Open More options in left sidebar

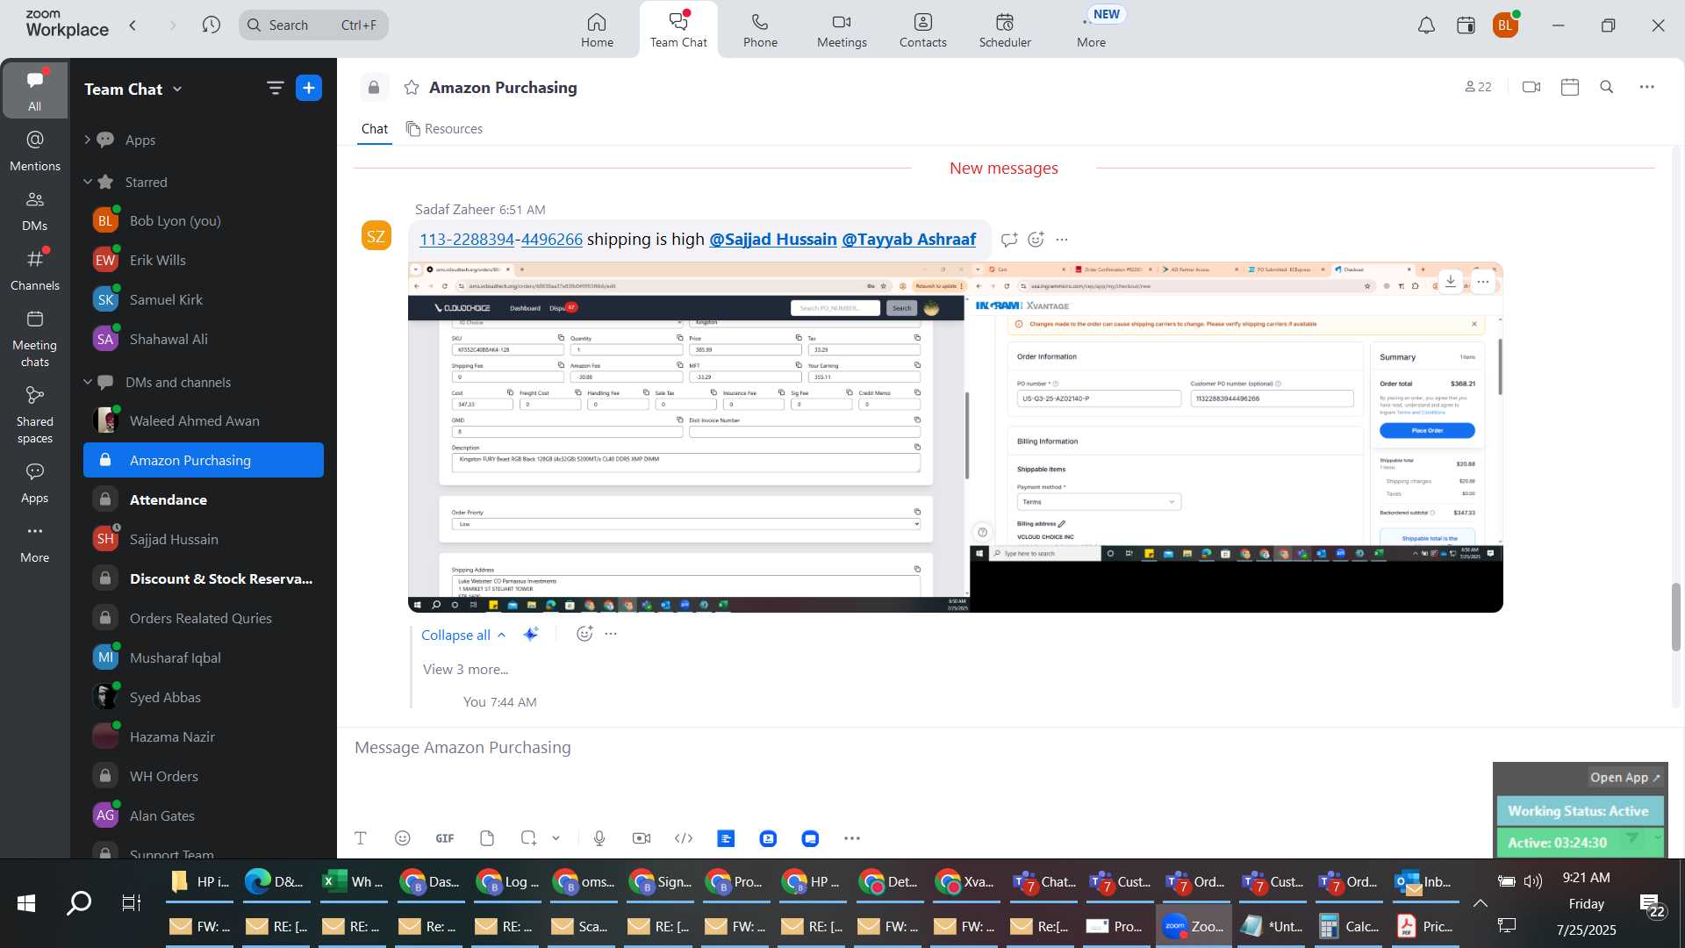pos(34,543)
